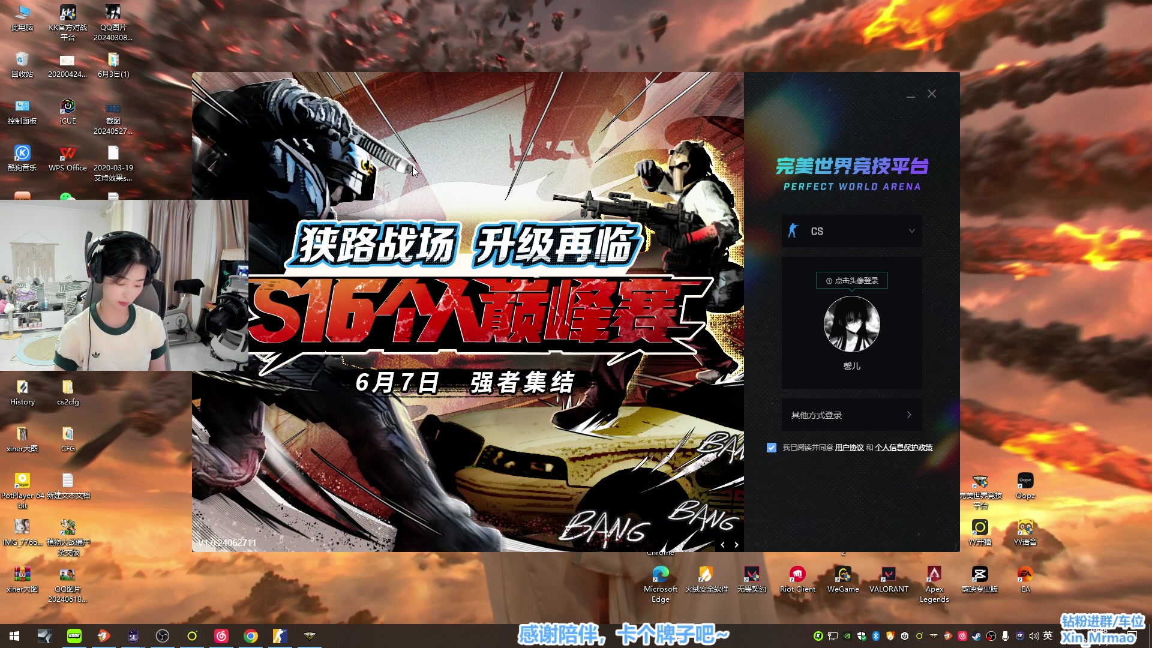
Task: Launch Oopz desktop shortcut
Action: tap(1025, 486)
